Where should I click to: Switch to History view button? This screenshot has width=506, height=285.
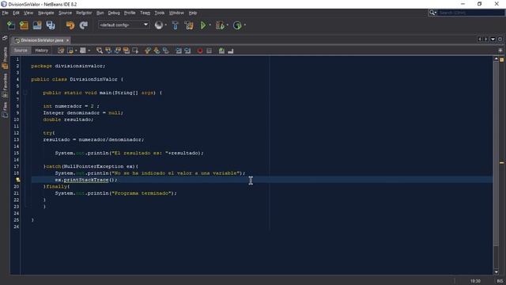click(41, 51)
